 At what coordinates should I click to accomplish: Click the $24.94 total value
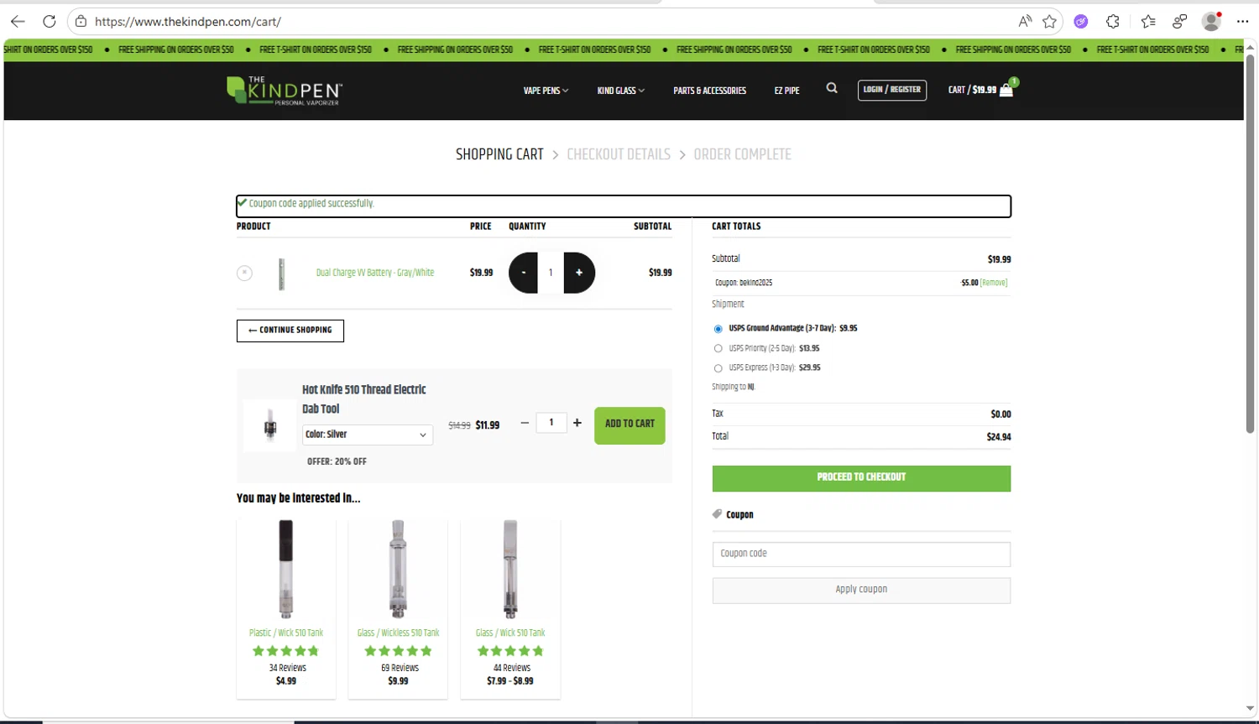[x=999, y=437]
